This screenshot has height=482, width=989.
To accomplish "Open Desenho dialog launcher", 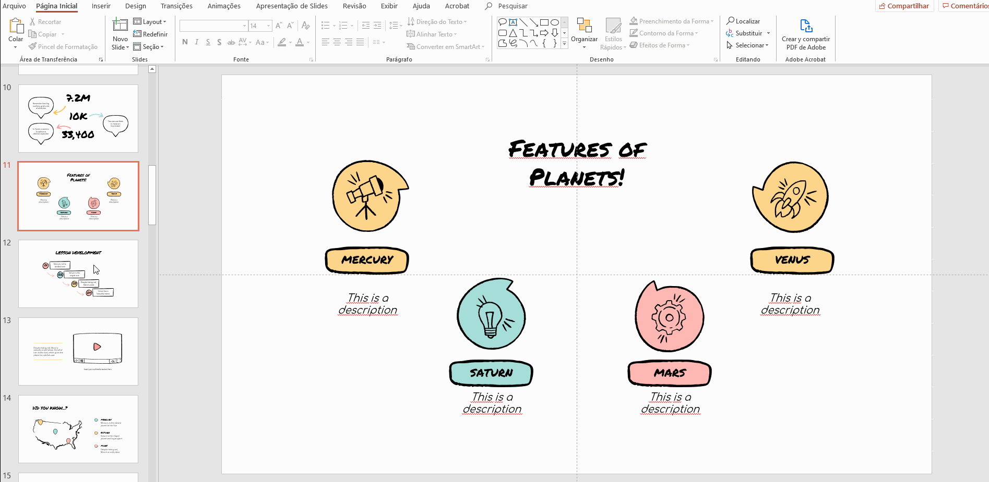I will point(716,60).
